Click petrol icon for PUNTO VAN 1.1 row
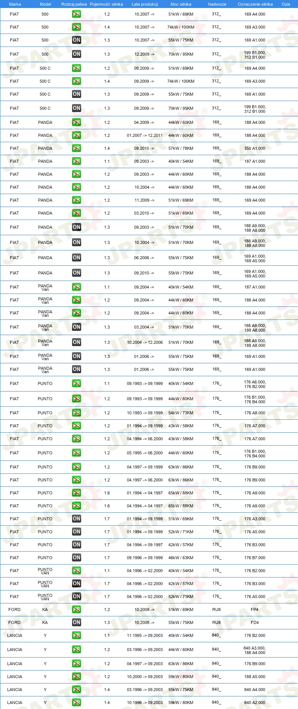The height and width of the screenshot is (709, 298). (77, 571)
